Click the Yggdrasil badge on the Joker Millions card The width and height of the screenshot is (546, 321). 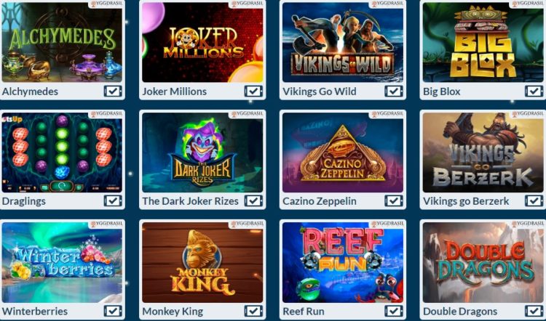tap(246, 4)
